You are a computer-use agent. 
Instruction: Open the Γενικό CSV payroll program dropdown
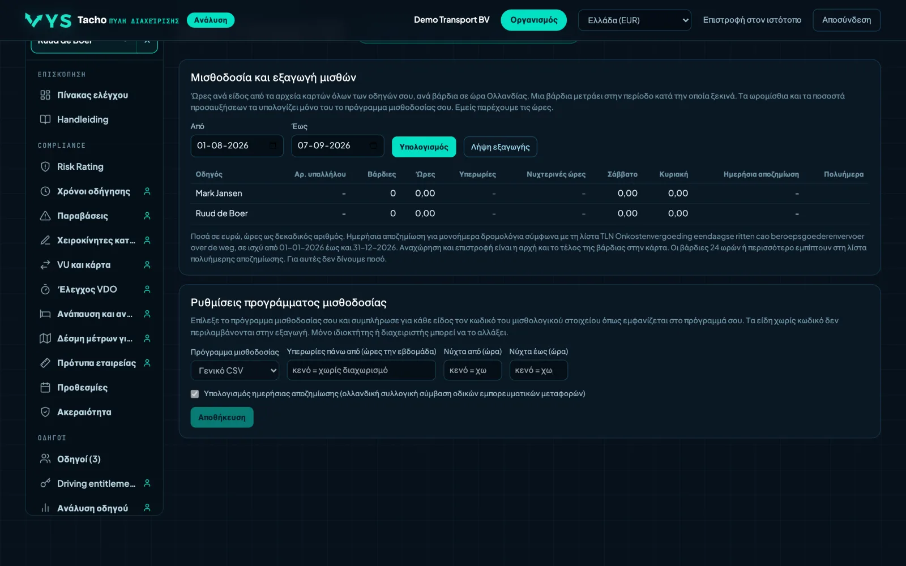click(x=235, y=370)
